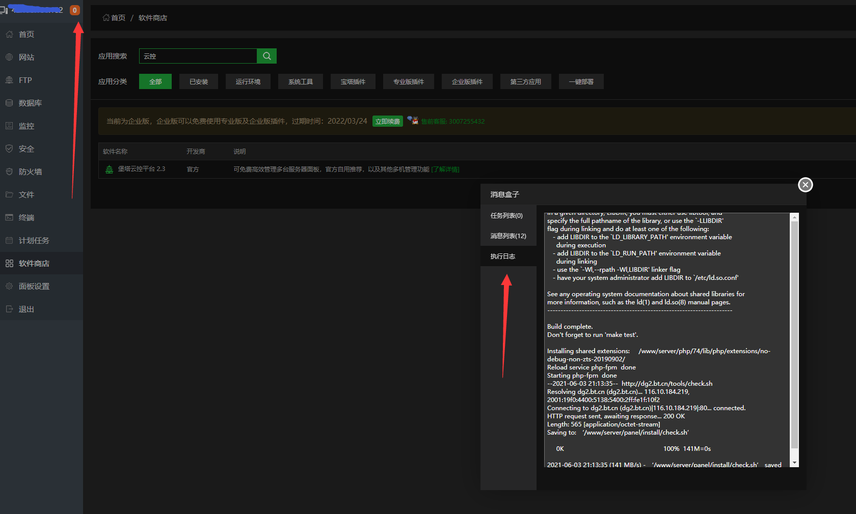Select the 企业版插件 category filter
Screen dimensions: 856x514
point(467,81)
